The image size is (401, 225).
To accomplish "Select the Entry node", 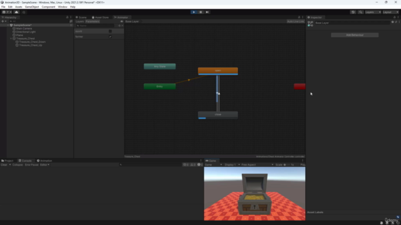I will click(x=160, y=86).
